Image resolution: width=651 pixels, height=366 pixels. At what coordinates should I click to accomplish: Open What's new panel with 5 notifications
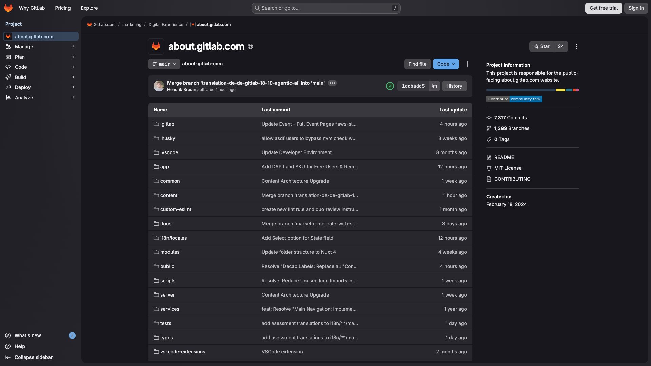tap(27, 335)
